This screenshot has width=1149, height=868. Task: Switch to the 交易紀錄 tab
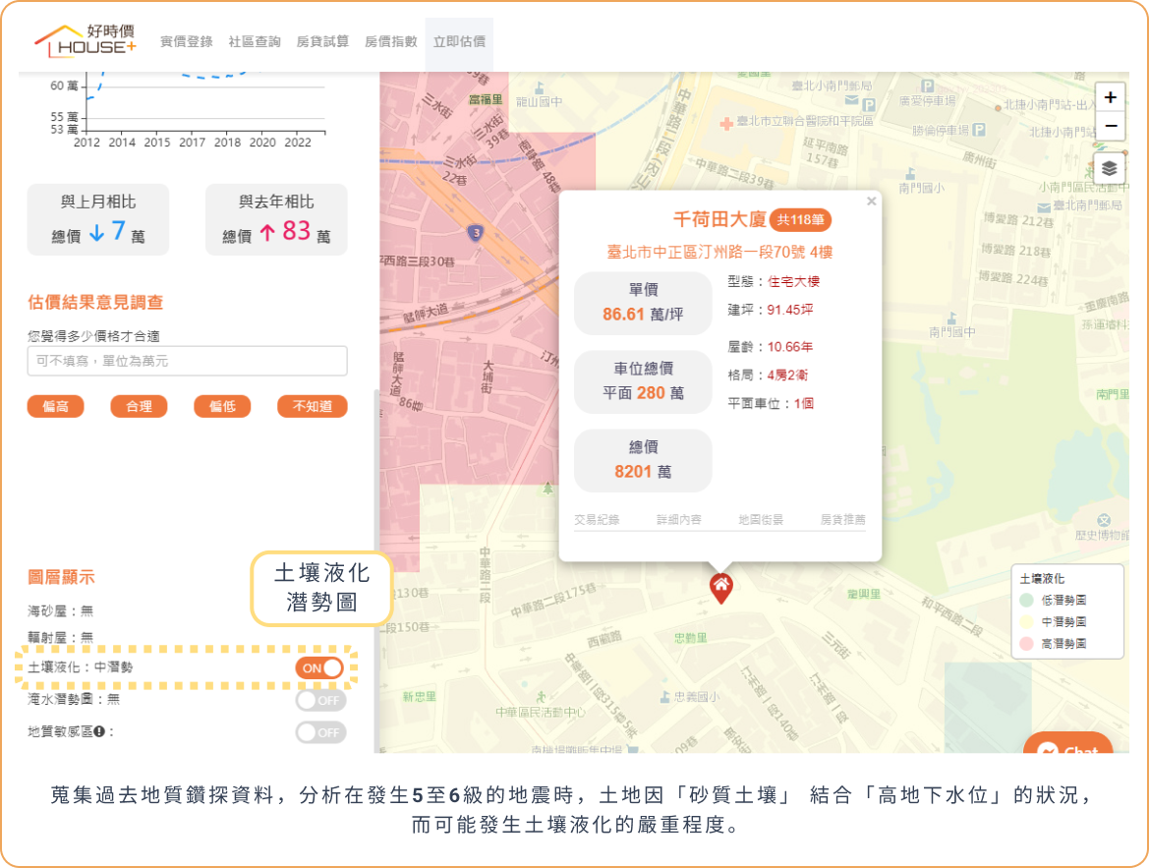point(597,519)
